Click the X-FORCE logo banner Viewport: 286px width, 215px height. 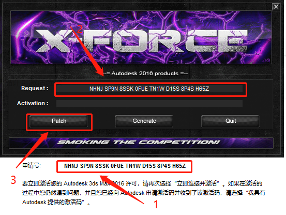click(x=141, y=37)
